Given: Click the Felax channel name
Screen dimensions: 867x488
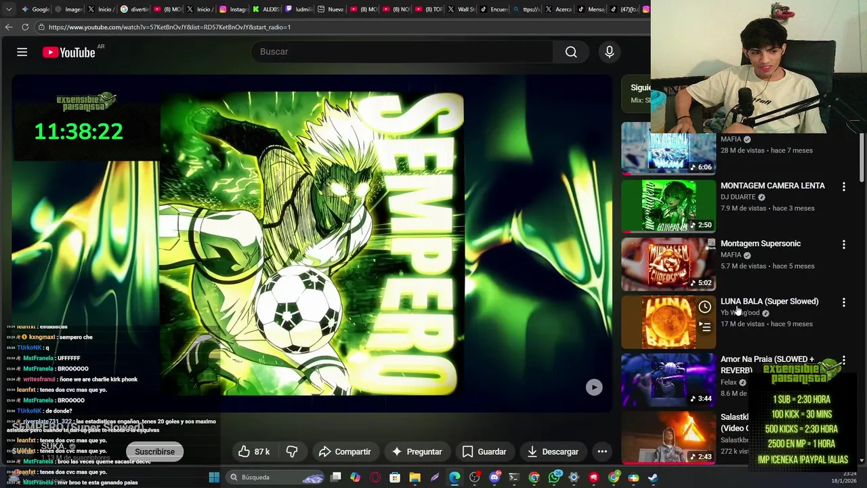Looking at the screenshot, I should point(729,382).
